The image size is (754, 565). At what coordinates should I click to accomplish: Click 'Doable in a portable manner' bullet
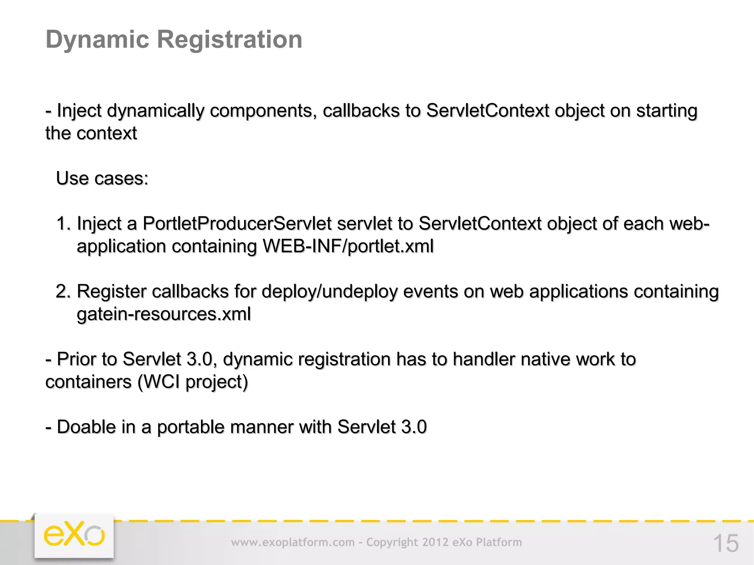point(236,427)
